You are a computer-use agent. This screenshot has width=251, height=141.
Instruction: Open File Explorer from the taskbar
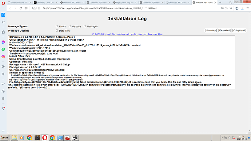pos(15,138)
